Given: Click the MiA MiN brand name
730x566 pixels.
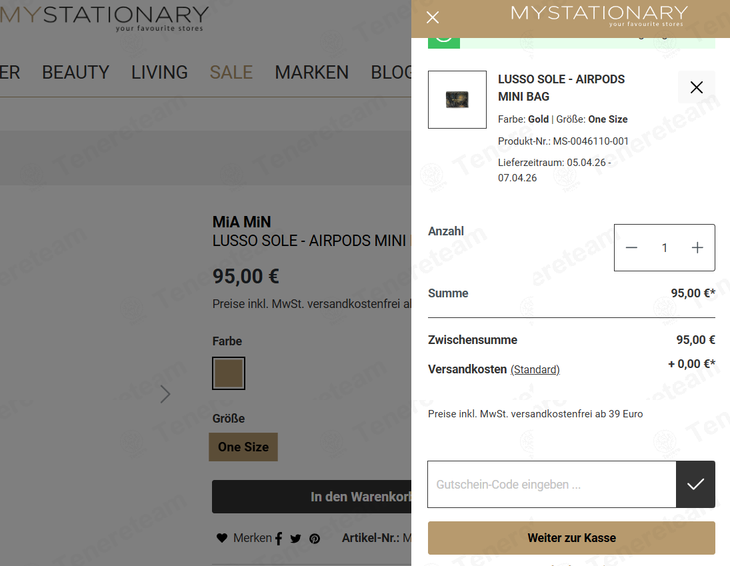Looking at the screenshot, I should click(x=241, y=221).
